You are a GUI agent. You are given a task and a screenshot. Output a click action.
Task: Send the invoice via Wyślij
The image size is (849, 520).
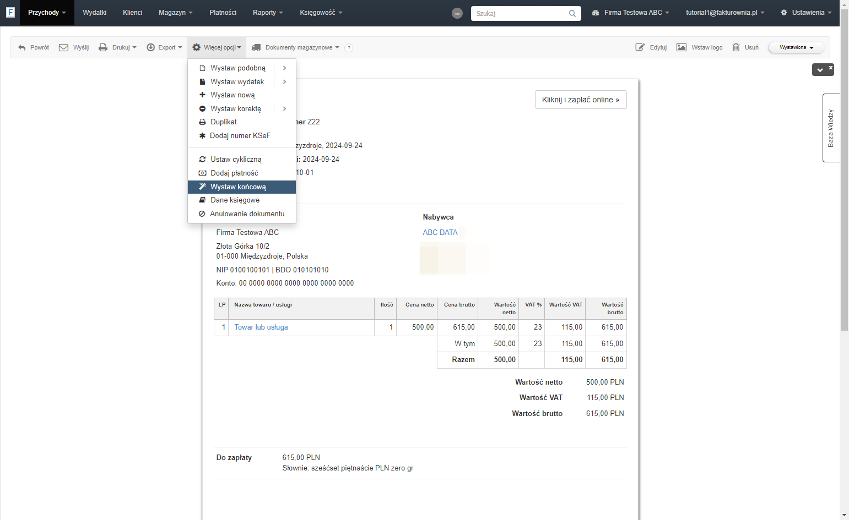[74, 47]
